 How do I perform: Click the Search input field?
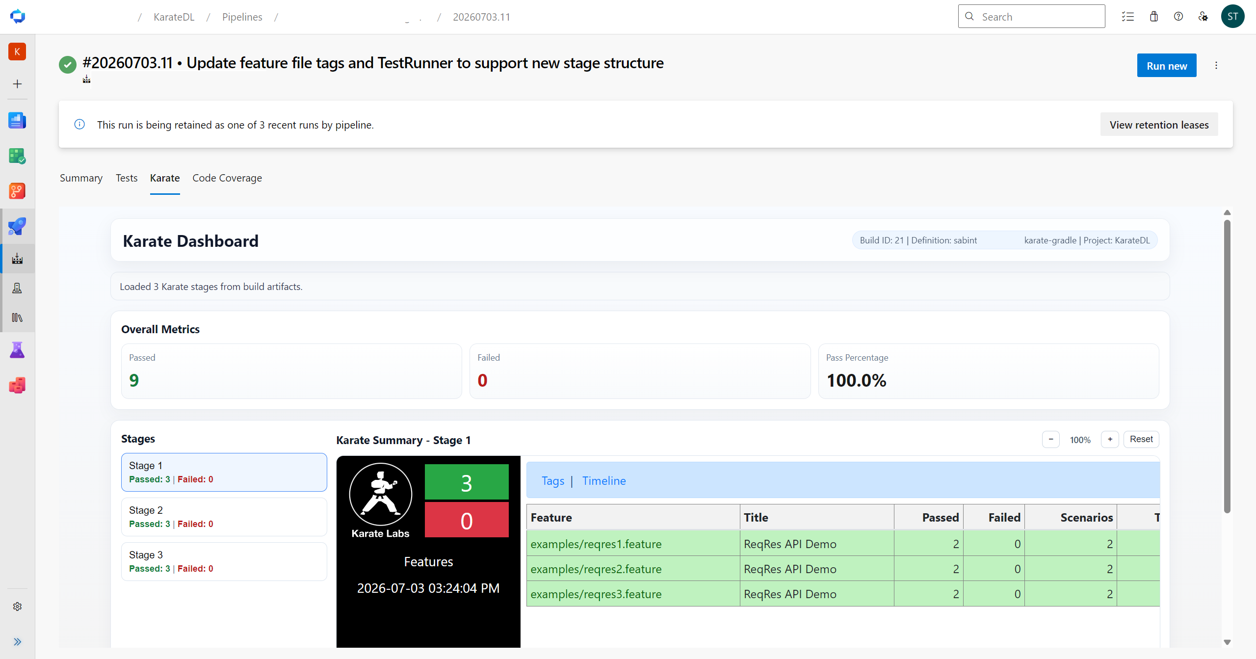click(x=1031, y=17)
